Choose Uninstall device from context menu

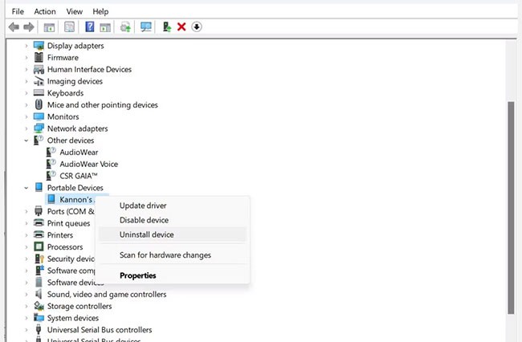click(x=173, y=234)
